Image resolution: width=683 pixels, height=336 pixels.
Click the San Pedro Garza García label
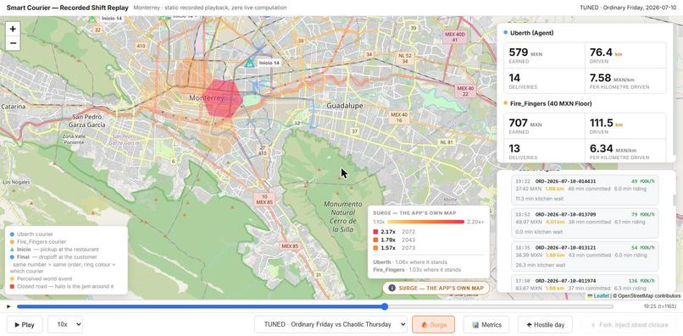88,121
